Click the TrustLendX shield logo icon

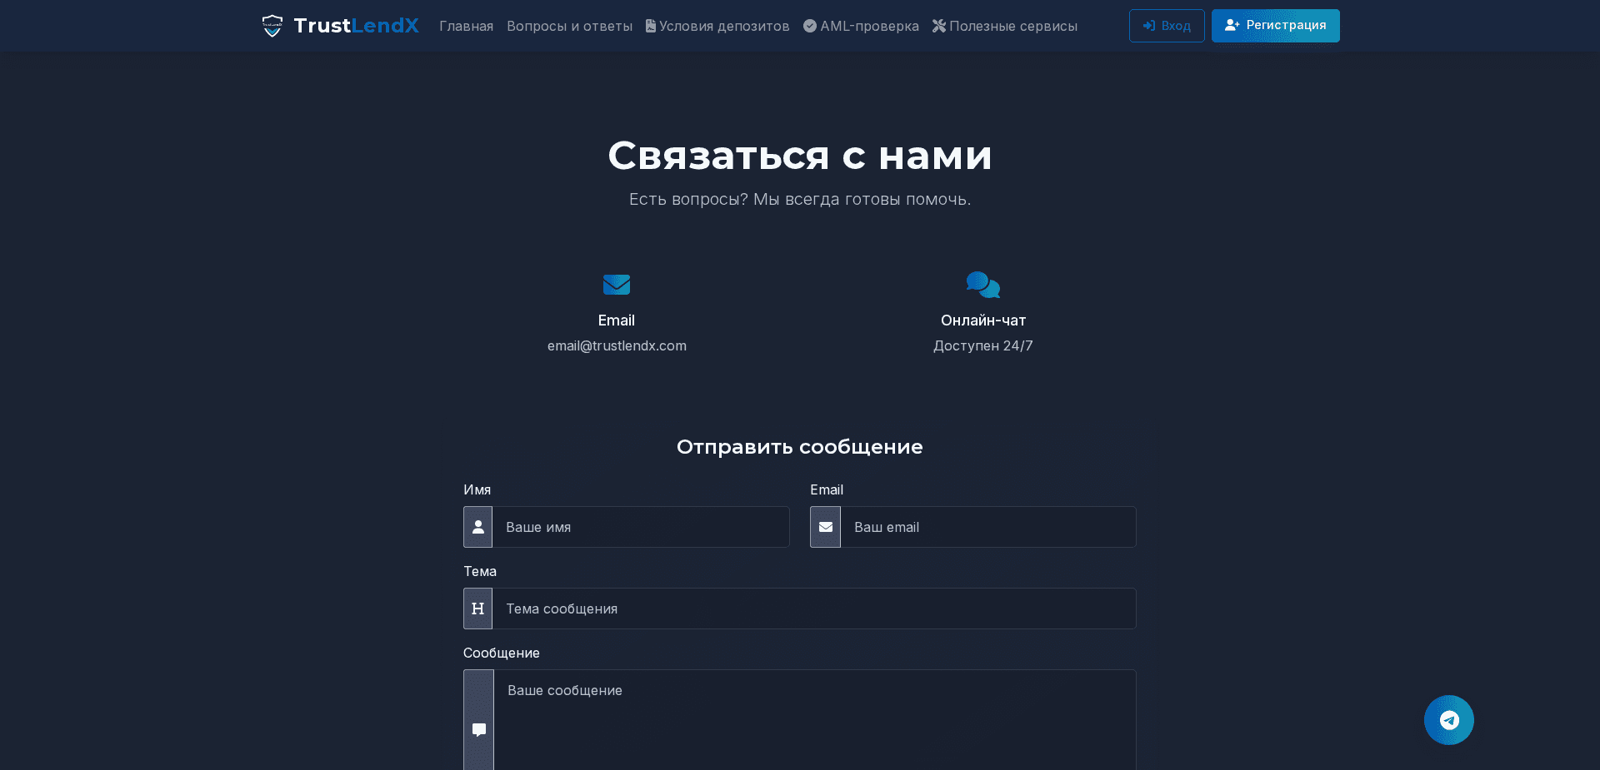click(x=272, y=26)
